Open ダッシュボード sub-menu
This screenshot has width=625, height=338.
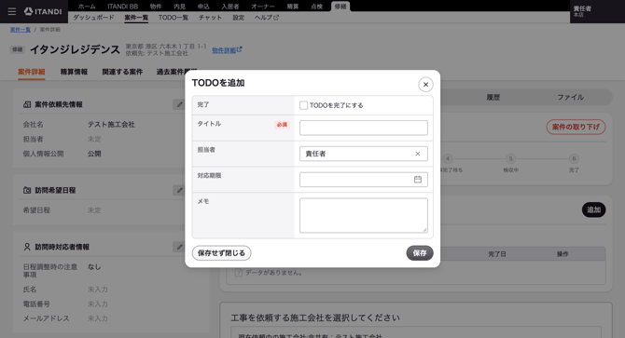(x=93, y=18)
